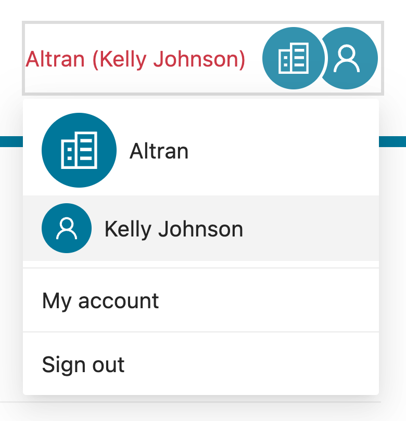Select the Altran organization entry text
Viewport: 406px width, 421px height.
tap(159, 151)
